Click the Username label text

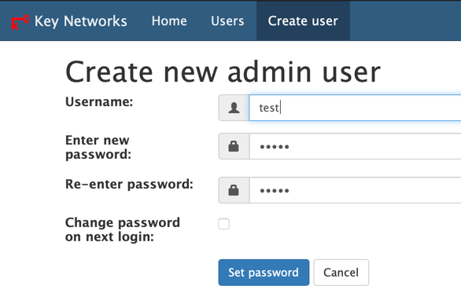[x=99, y=102]
